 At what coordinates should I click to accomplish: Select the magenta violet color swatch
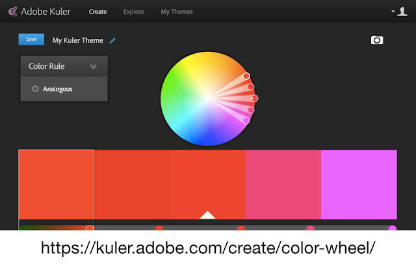359,184
